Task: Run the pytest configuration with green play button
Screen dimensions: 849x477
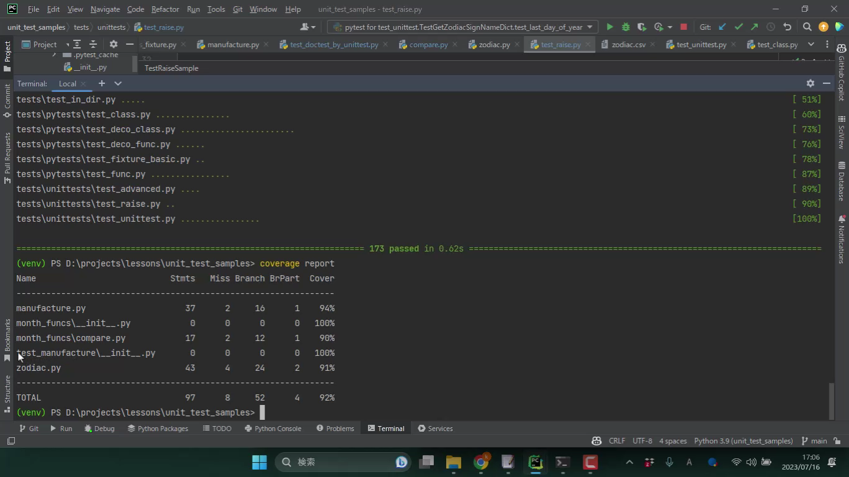Action: point(609,27)
